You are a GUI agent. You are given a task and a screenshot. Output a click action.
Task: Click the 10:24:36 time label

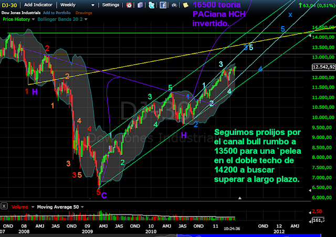pyautogui.click(x=232, y=229)
